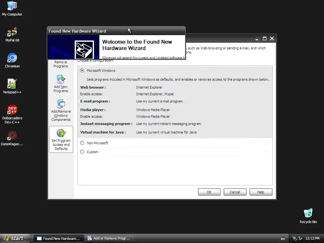Click the Found New Hardware Wizard hardware icon
324x243 pixels.
point(84,50)
